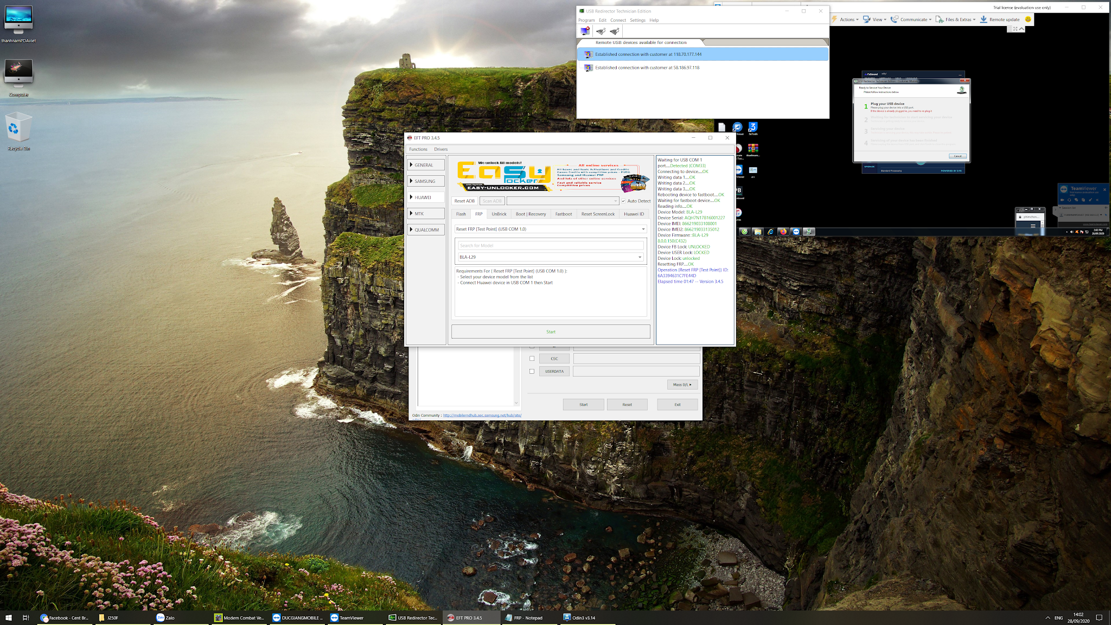
Task: Open the Functions menu in EFT PRO
Action: click(x=418, y=149)
